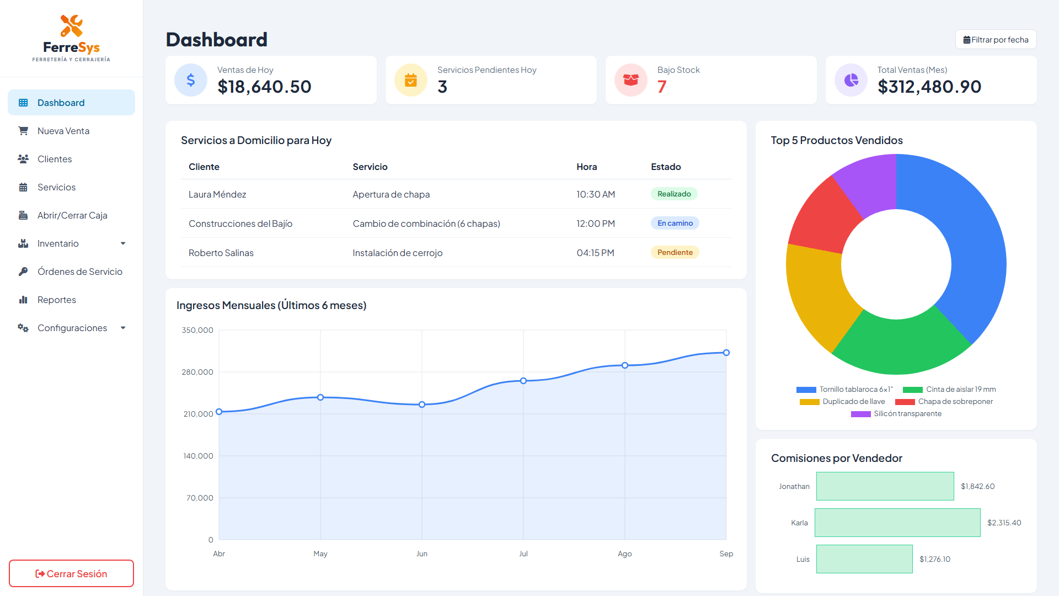The width and height of the screenshot is (1059, 596).
Task: Click the calendar-check icon on Servicios Pendientes
Action: (411, 80)
